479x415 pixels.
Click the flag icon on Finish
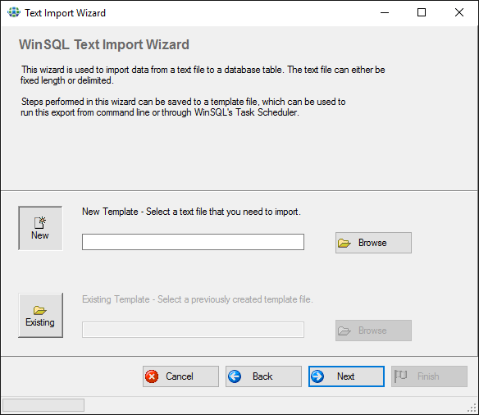click(x=400, y=376)
